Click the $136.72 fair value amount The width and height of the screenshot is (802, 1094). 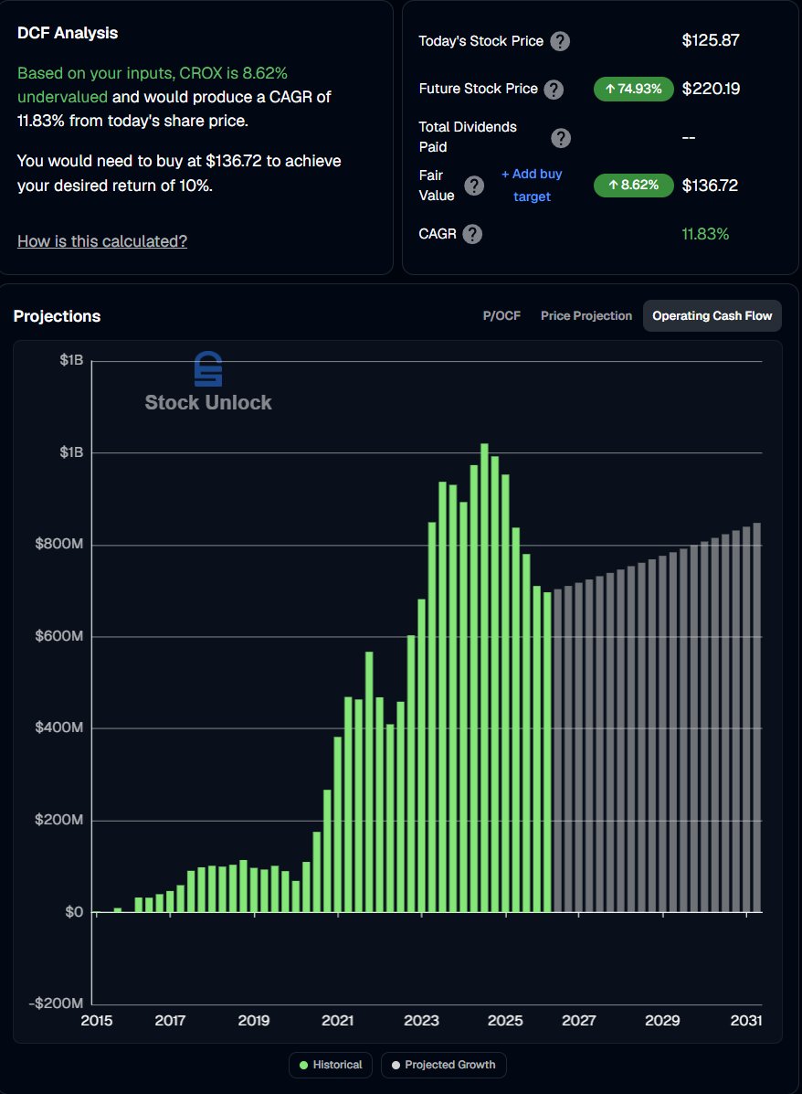[710, 186]
